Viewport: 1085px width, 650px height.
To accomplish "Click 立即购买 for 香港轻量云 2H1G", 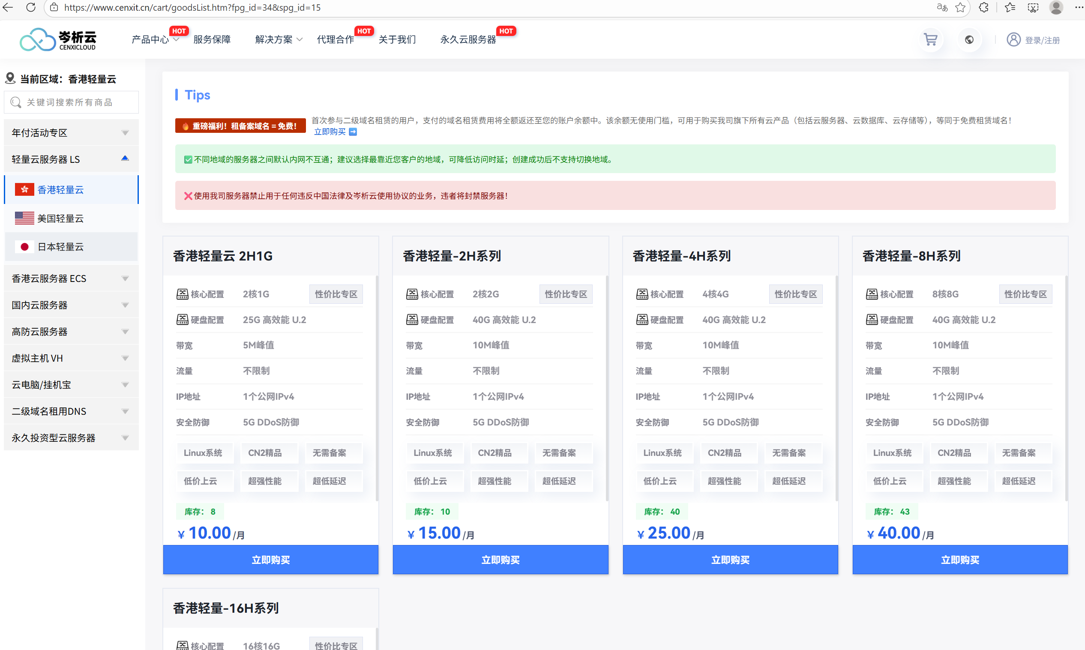I will pos(270,559).
